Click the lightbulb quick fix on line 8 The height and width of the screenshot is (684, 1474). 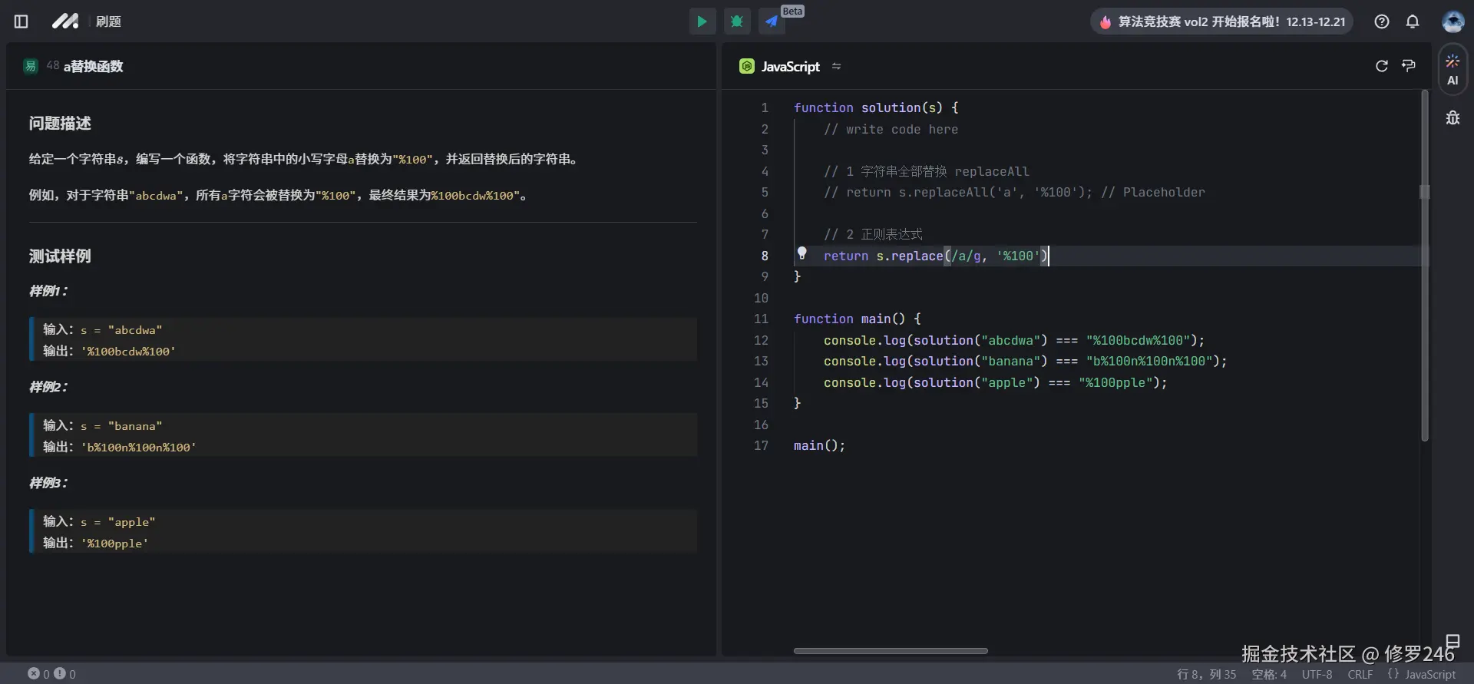(x=802, y=253)
